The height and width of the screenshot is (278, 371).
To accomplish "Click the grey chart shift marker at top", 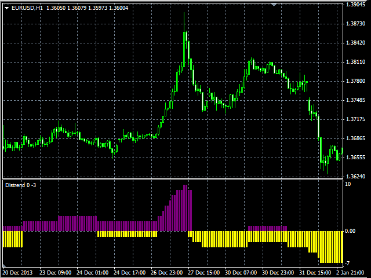I will pos(274,5).
